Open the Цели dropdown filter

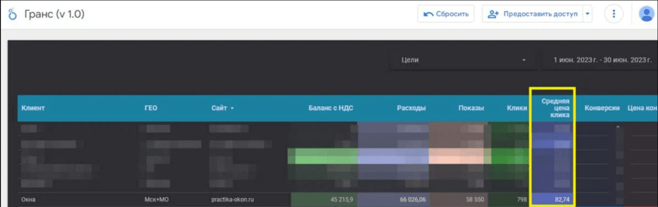463,60
